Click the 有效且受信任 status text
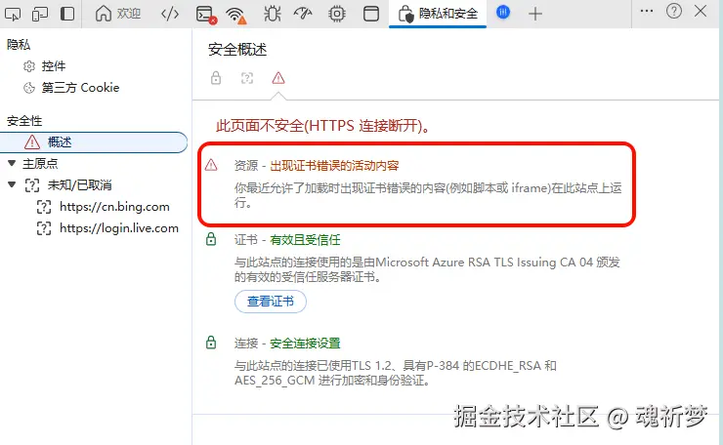 tap(305, 240)
